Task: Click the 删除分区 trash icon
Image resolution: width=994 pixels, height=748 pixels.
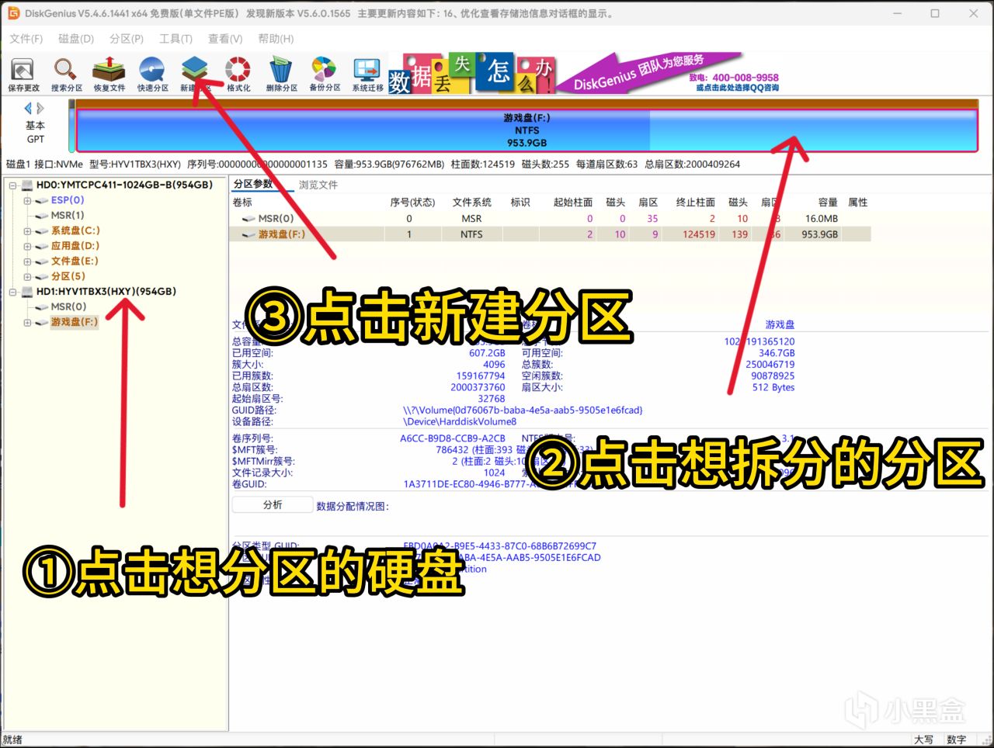Action: click(x=281, y=75)
